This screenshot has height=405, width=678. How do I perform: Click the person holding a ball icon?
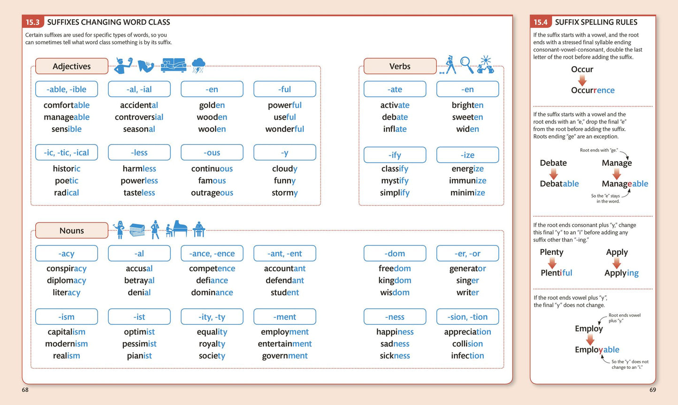point(123,66)
